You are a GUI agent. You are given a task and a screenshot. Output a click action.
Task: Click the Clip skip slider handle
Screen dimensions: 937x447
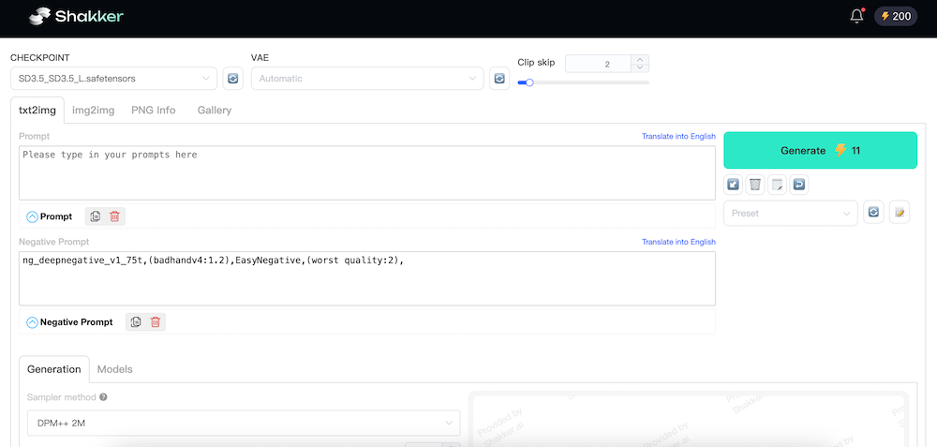click(x=528, y=82)
